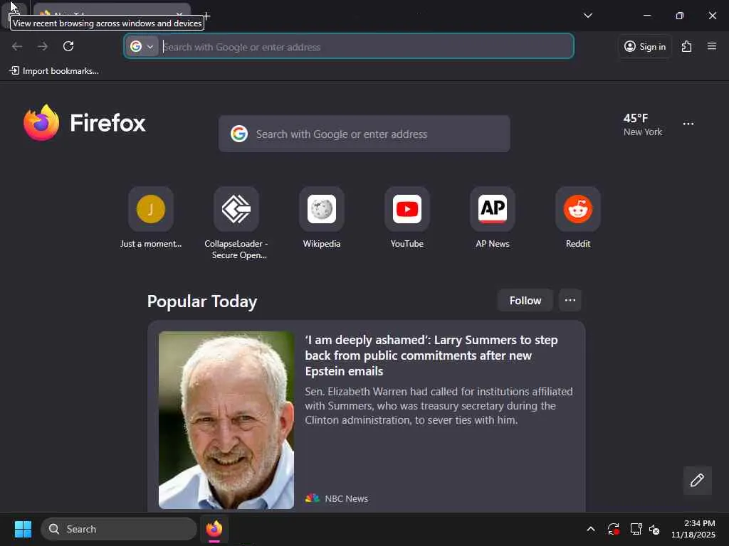Open the Just a moment... shortcut
729x546 pixels.
(x=151, y=218)
